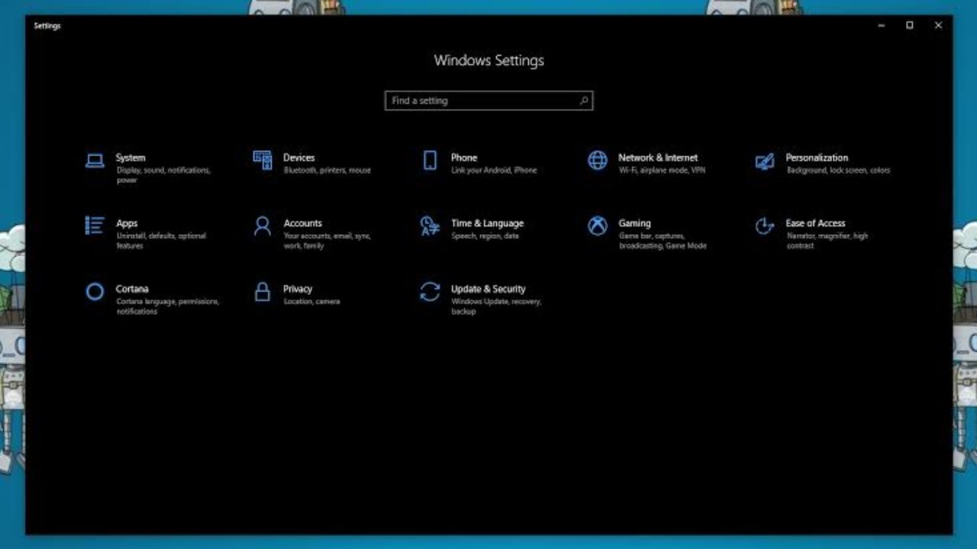Open the Accounts person icon

(263, 226)
